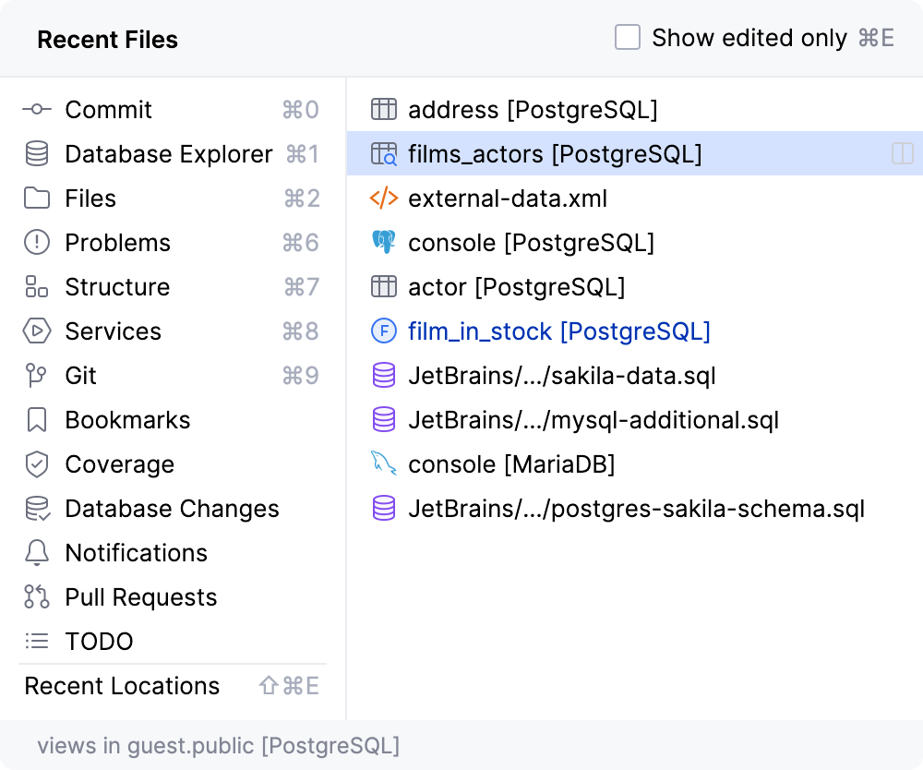
Task: Open Services via its hexagon play icon
Action: (37, 331)
